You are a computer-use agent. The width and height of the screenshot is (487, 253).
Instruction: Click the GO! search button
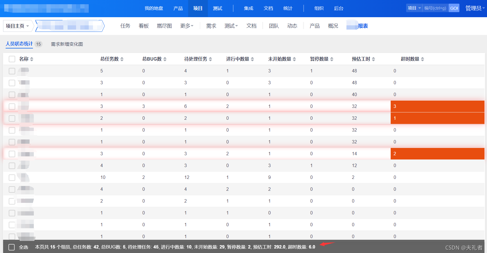pos(454,8)
